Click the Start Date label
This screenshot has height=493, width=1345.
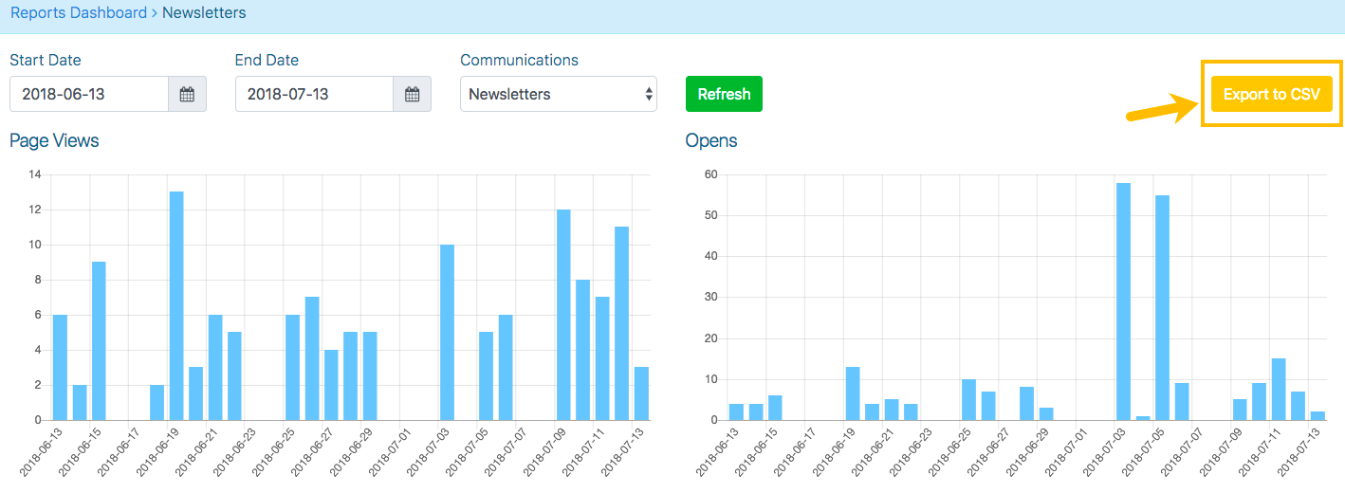click(x=46, y=60)
